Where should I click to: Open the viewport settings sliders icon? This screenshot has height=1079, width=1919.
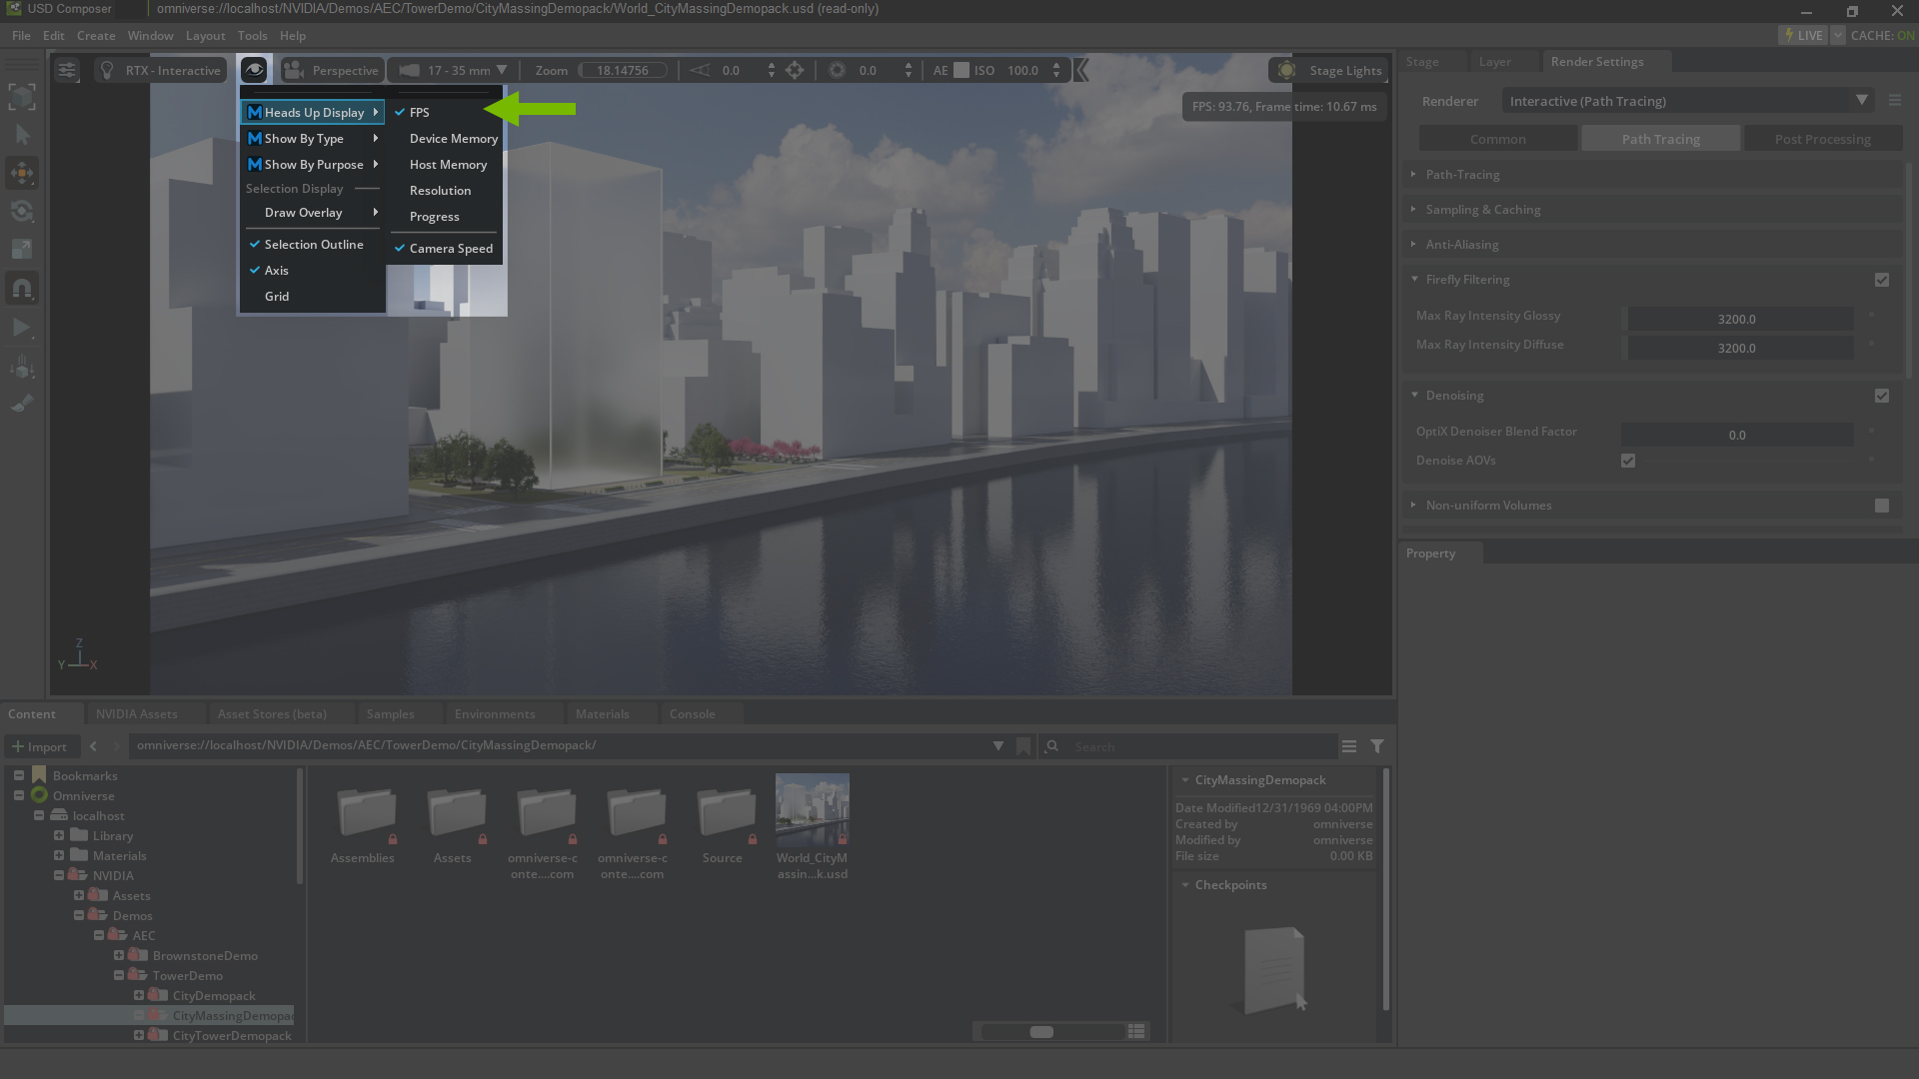pyautogui.click(x=67, y=70)
